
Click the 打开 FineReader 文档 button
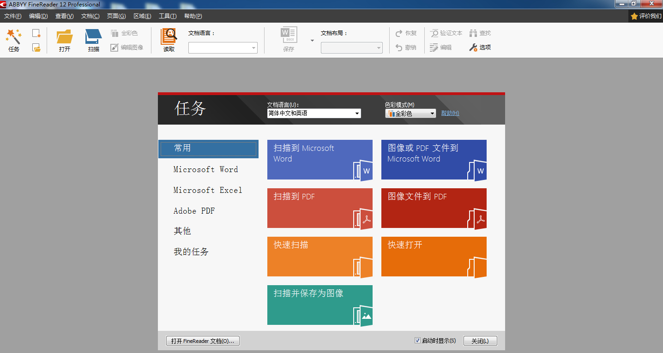coord(203,341)
